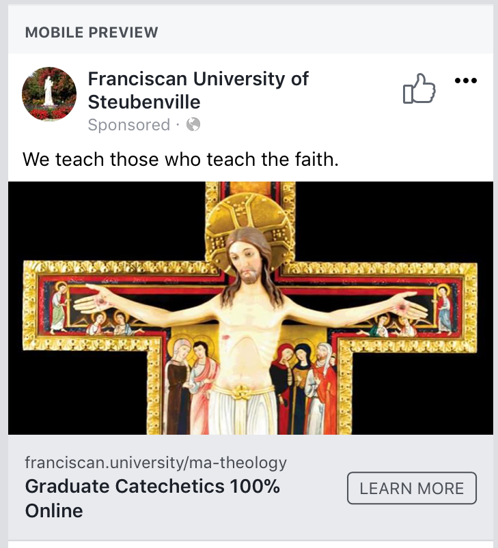Click the globe public-audience icon
Viewport: 498px width, 548px height.
coord(193,125)
